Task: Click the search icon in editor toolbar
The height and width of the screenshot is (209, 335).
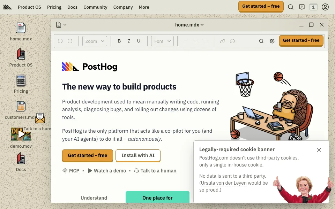Action: 261,41
